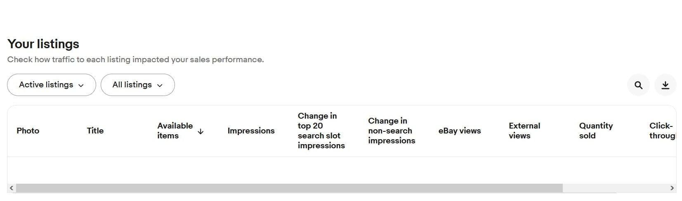Image resolution: width=682 pixels, height=201 pixels.
Task: Click the right scroll arrow of table
Action: click(x=672, y=188)
